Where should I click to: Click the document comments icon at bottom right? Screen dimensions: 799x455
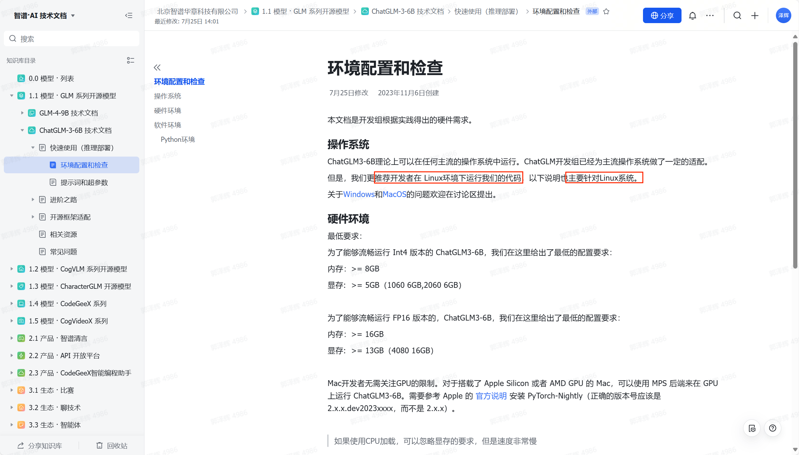[752, 428]
